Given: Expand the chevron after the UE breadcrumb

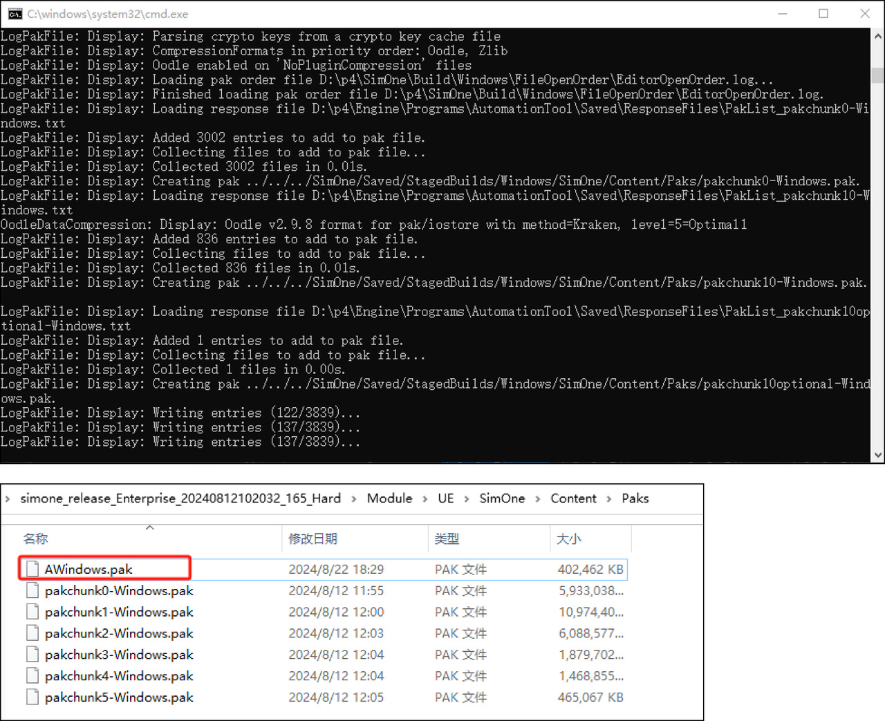Looking at the screenshot, I should 466,499.
